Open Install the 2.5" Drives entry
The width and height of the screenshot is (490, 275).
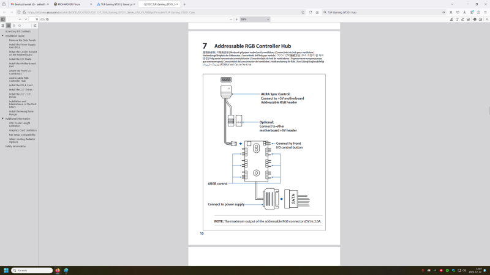coord(21,90)
